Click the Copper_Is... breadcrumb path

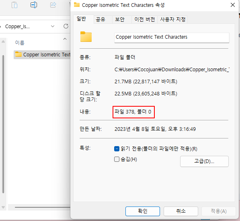pos(17,27)
